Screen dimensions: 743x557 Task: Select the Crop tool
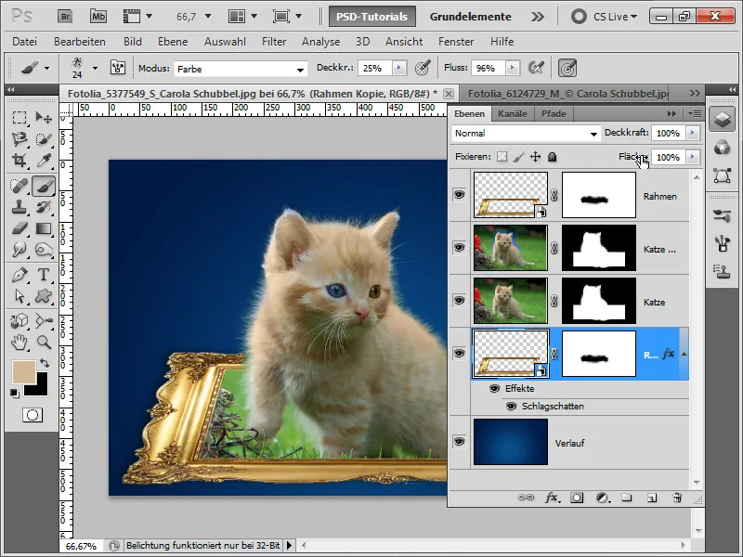pyautogui.click(x=20, y=161)
